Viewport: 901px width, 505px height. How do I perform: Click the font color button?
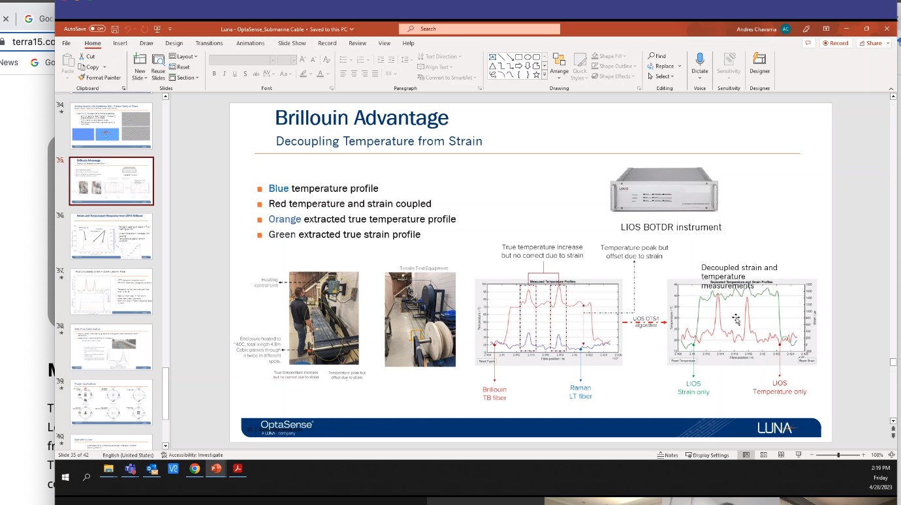pos(320,74)
